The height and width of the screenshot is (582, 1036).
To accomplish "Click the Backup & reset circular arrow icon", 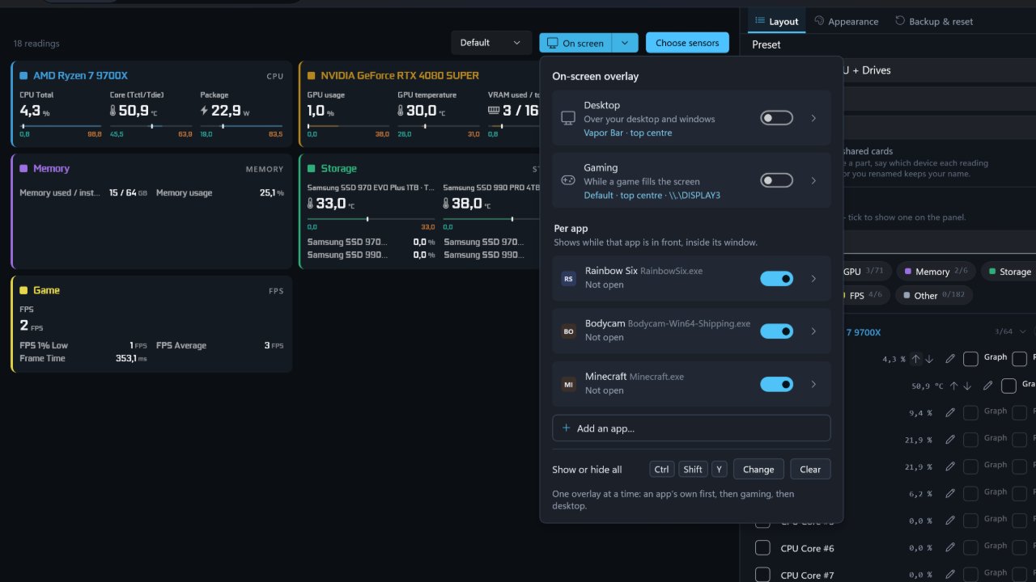I will (x=900, y=21).
